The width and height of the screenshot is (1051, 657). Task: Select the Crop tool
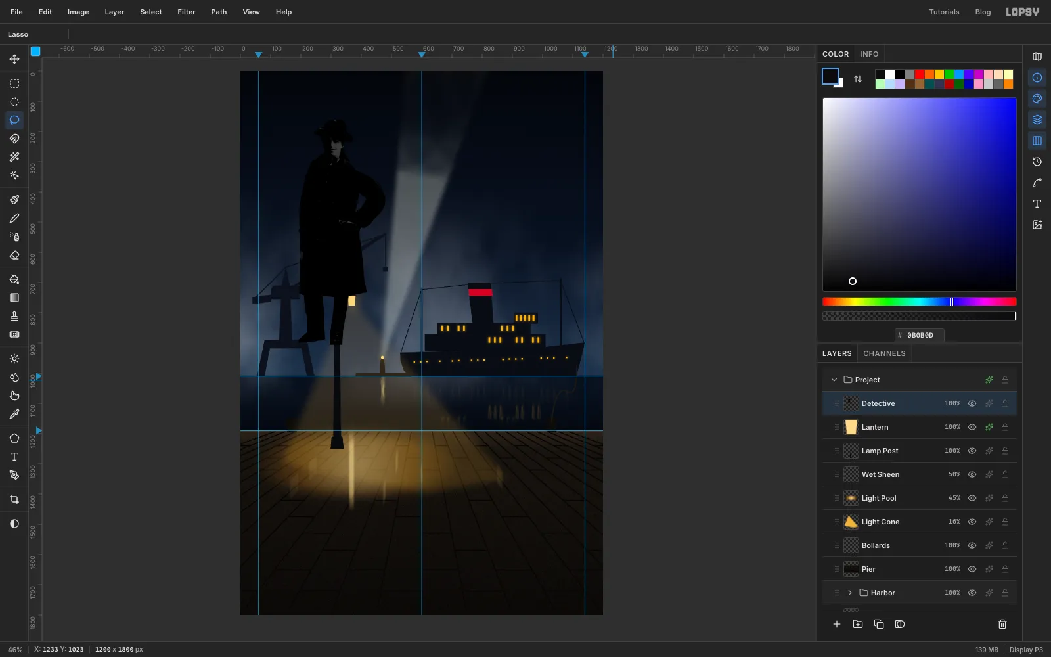14,499
